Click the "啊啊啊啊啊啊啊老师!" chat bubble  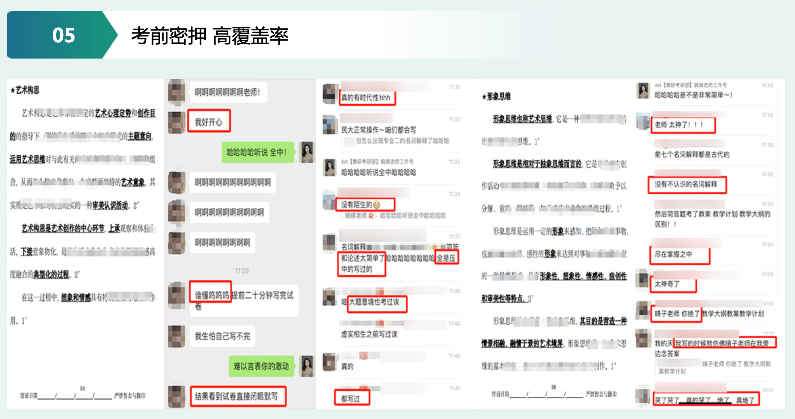point(228,92)
